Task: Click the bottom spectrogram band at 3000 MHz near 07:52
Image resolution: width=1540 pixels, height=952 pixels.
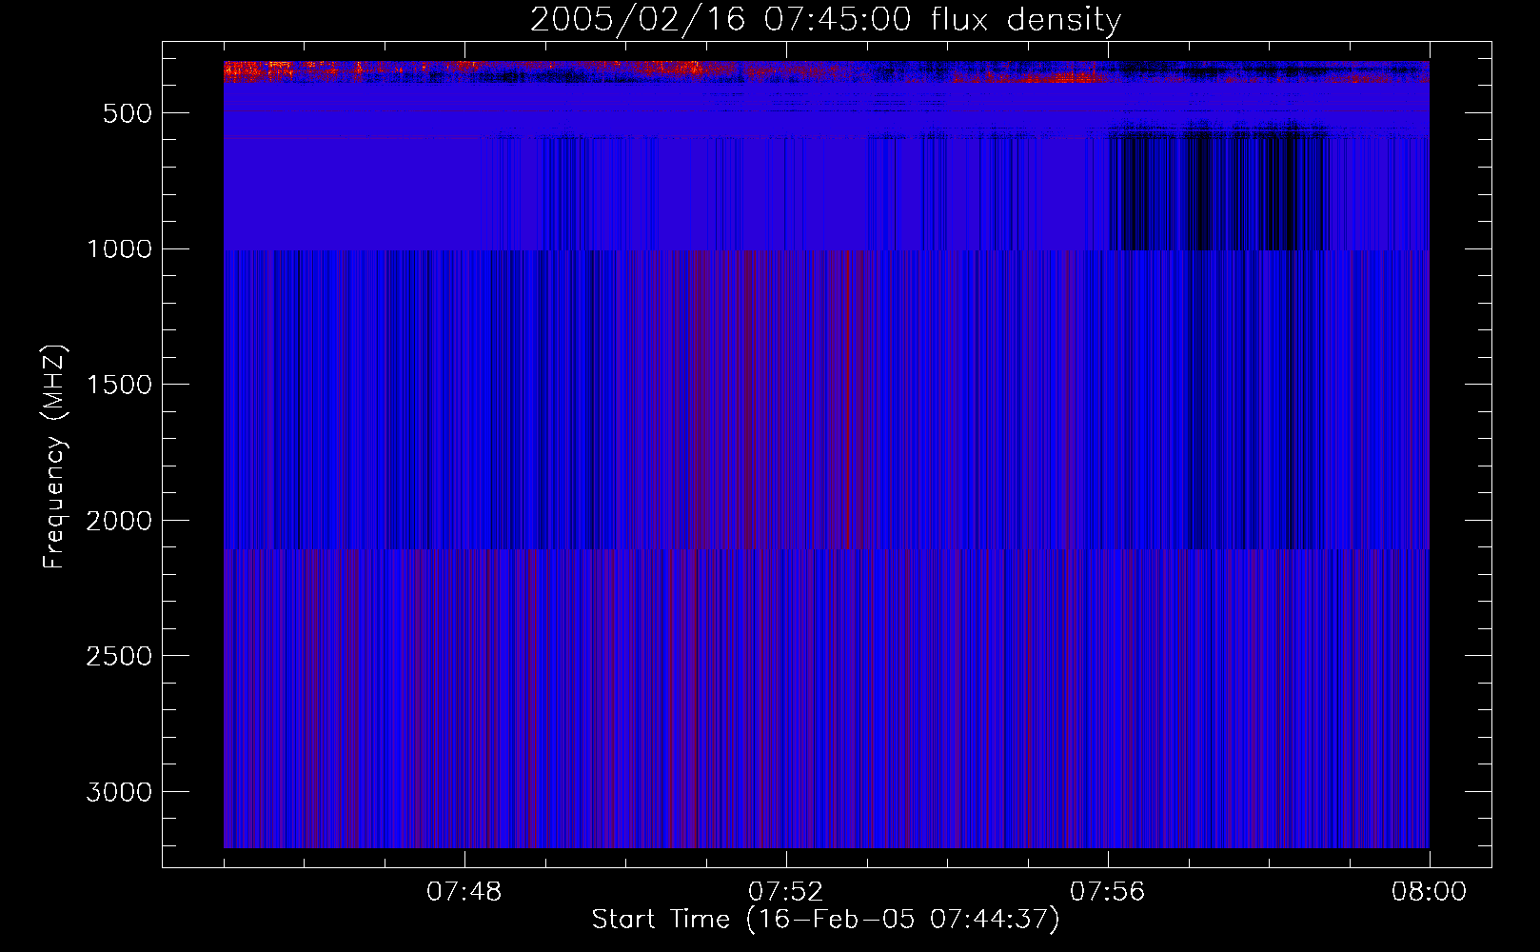Action: [x=785, y=792]
